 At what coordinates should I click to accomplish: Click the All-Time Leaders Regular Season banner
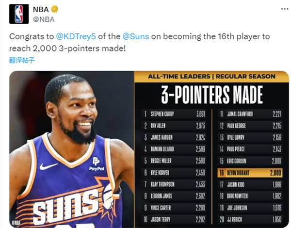(211, 76)
